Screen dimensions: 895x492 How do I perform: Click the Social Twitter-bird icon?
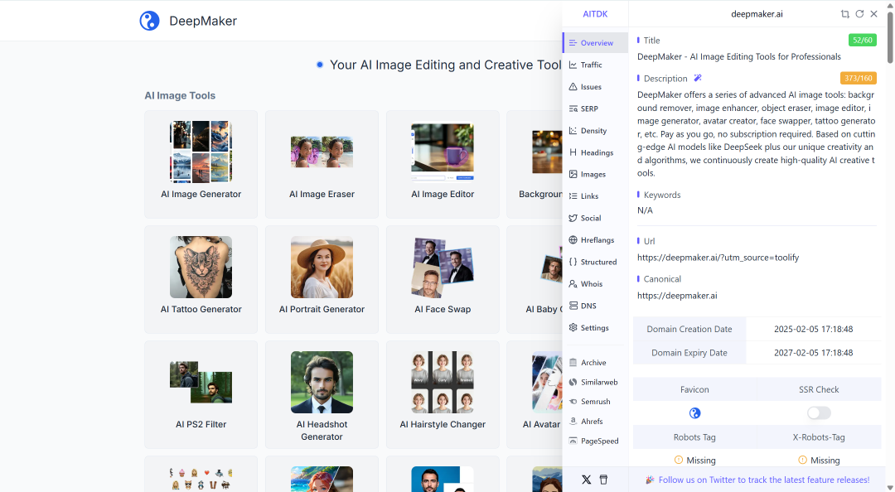573,218
